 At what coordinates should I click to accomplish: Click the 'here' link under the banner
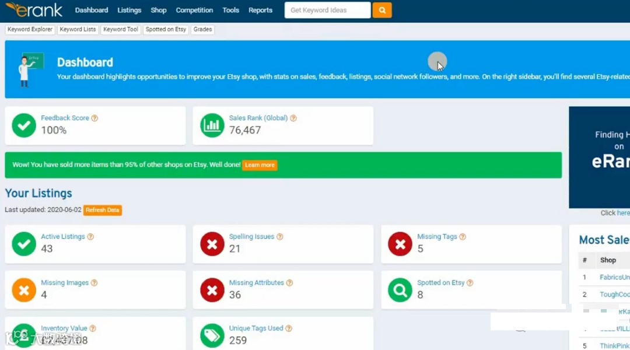pos(623,213)
